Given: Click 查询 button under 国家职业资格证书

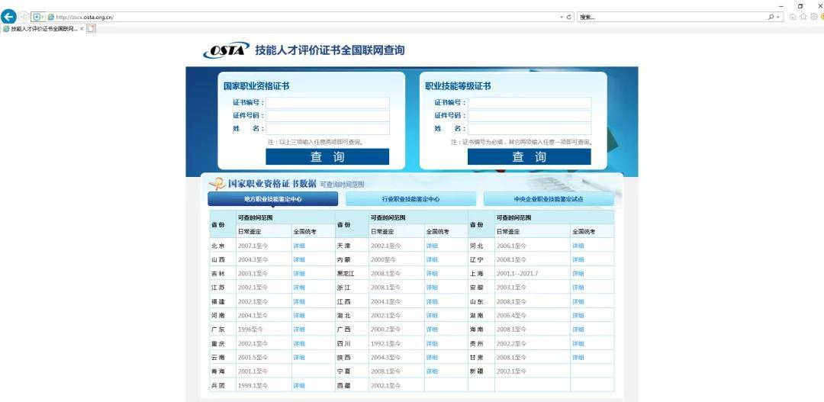Looking at the screenshot, I should 327,156.
